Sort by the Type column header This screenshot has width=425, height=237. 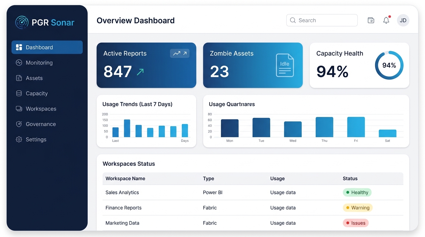pyautogui.click(x=208, y=178)
